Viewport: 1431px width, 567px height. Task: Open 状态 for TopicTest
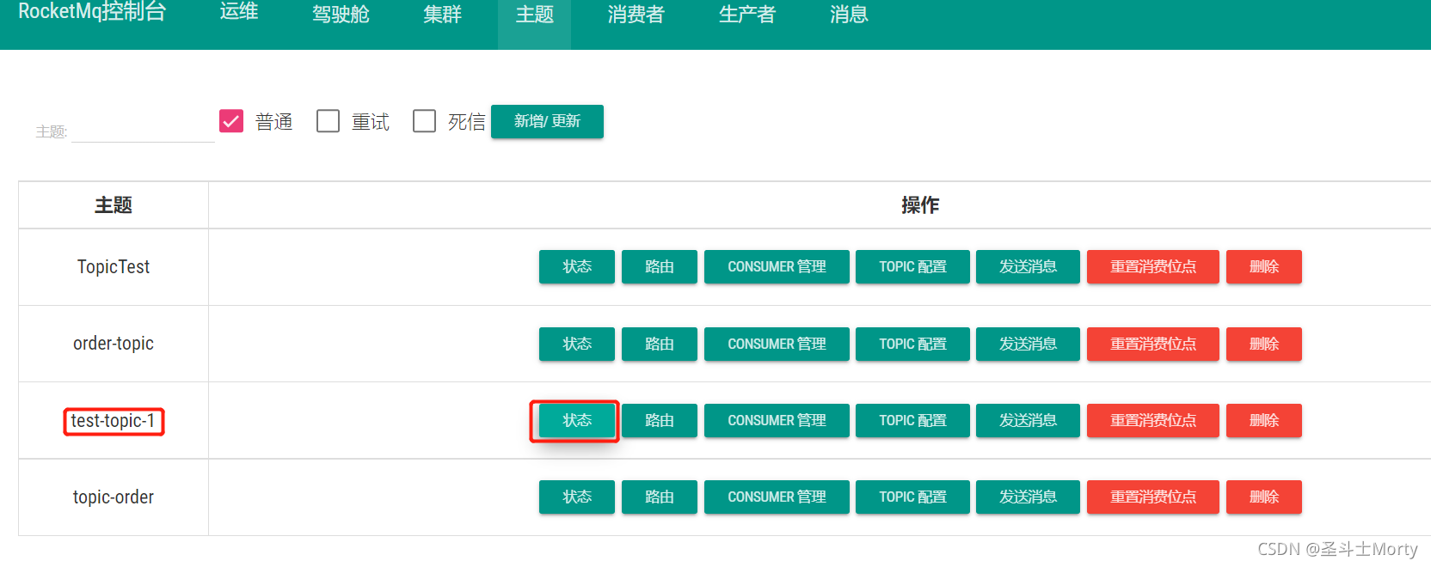point(577,266)
